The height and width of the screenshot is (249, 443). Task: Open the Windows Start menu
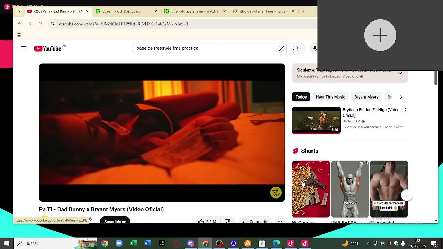click(x=7, y=243)
